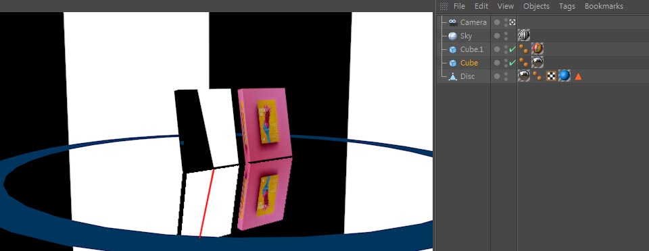Select the Phong tag on Cube.1
The image size is (649, 251).
pyautogui.click(x=523, y=49)
